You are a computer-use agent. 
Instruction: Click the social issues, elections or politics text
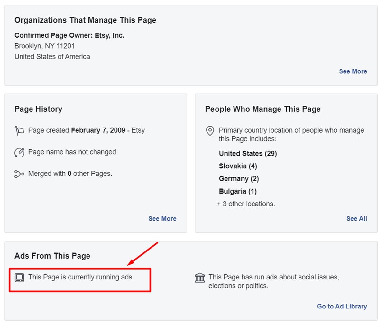point(273,281)
